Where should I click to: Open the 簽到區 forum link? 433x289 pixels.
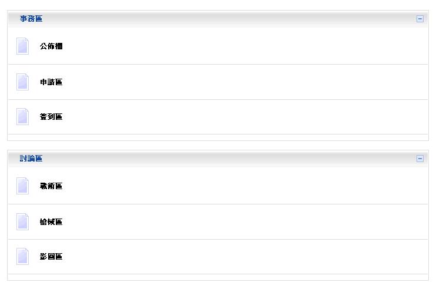51,117
